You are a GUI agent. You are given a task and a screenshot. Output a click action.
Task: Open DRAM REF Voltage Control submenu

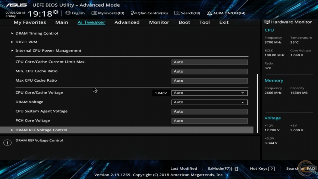click(x=126, y=130)
